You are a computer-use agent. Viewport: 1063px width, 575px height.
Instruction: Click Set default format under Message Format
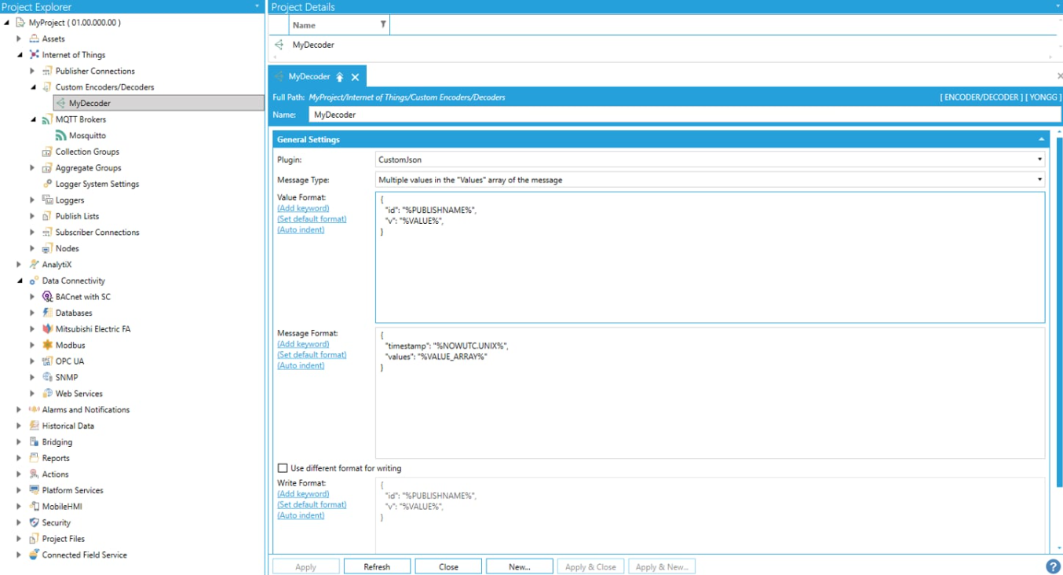(x=312, y=355)
